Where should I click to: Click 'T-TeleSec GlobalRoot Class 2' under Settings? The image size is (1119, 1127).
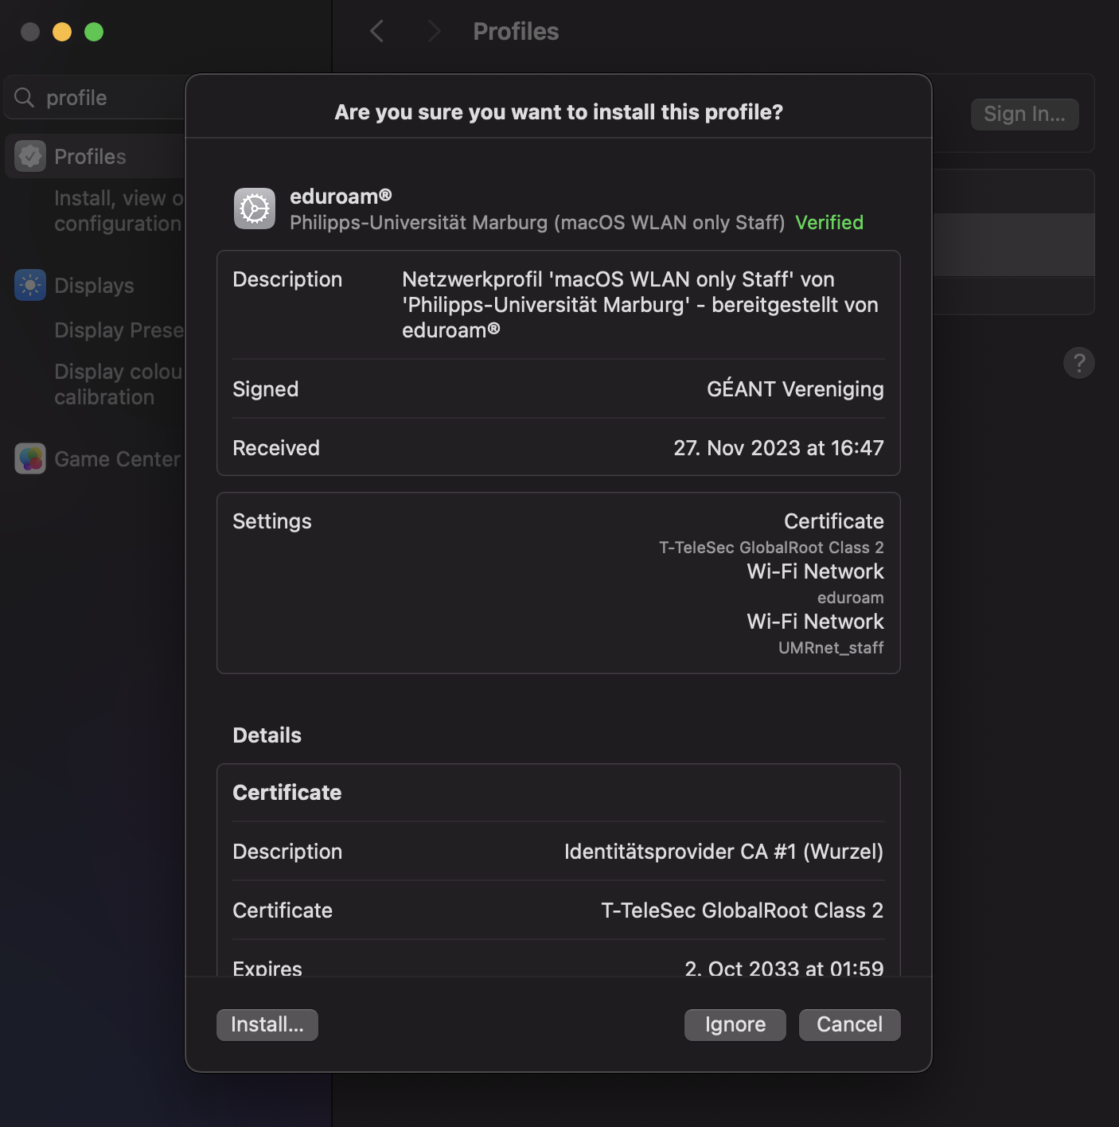pos(771,547)
